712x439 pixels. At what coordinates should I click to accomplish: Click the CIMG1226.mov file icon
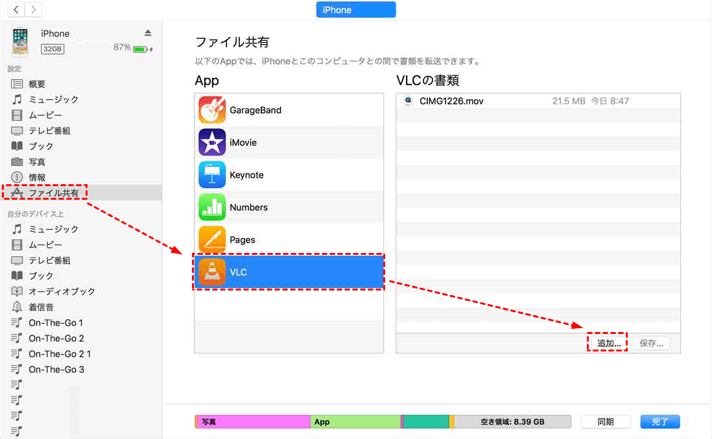[x=409, y=101]
